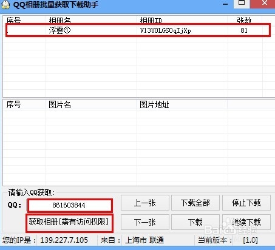Viewport: 275px width, 250px height.
Task: Click 获取相册[需有访问权限] button
Action: click(69, 222)
